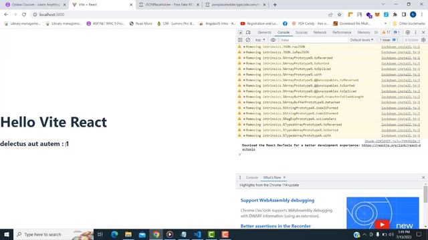Image resolution: width=428 pixels, height=240 pixels.
Task: Open the React DevTools download link
Action: (391, 145)
